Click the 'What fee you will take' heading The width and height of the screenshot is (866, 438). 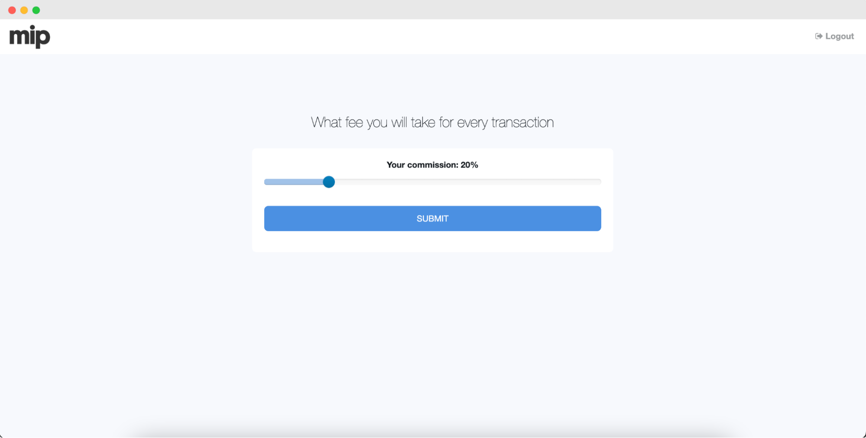coord(432,122)
